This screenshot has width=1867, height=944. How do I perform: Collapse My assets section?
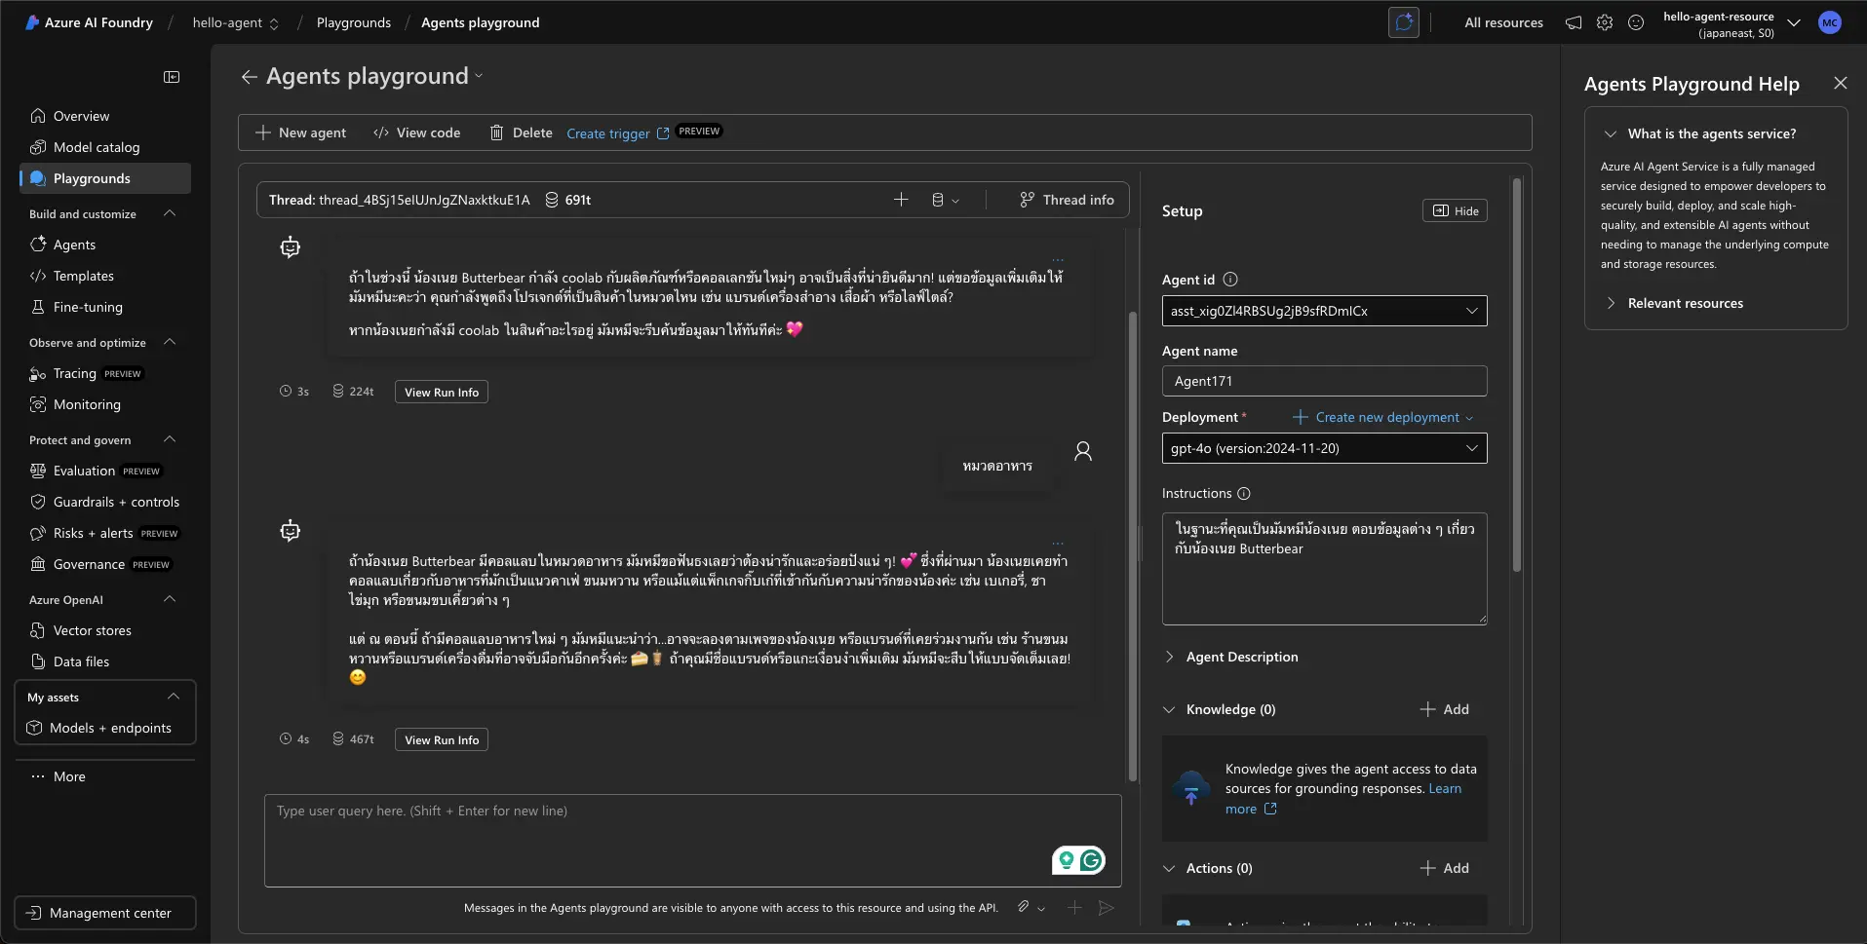pos(174,697)
